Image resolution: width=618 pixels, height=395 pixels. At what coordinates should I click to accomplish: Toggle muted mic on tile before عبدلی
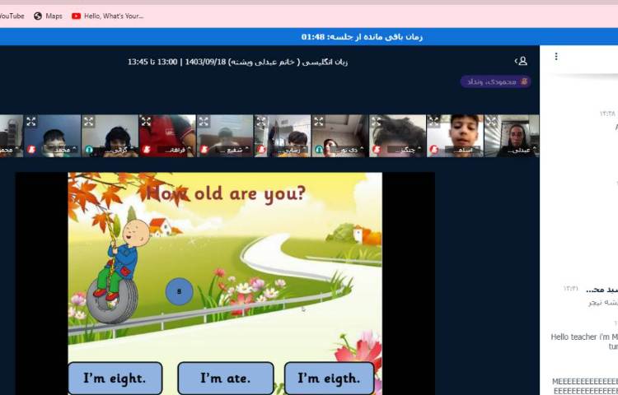tap(434, 150)
